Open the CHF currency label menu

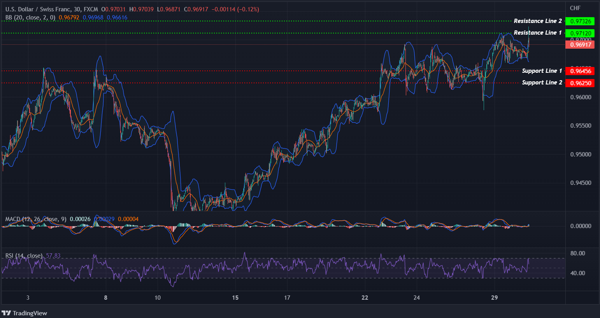click(x=575, y=7)
